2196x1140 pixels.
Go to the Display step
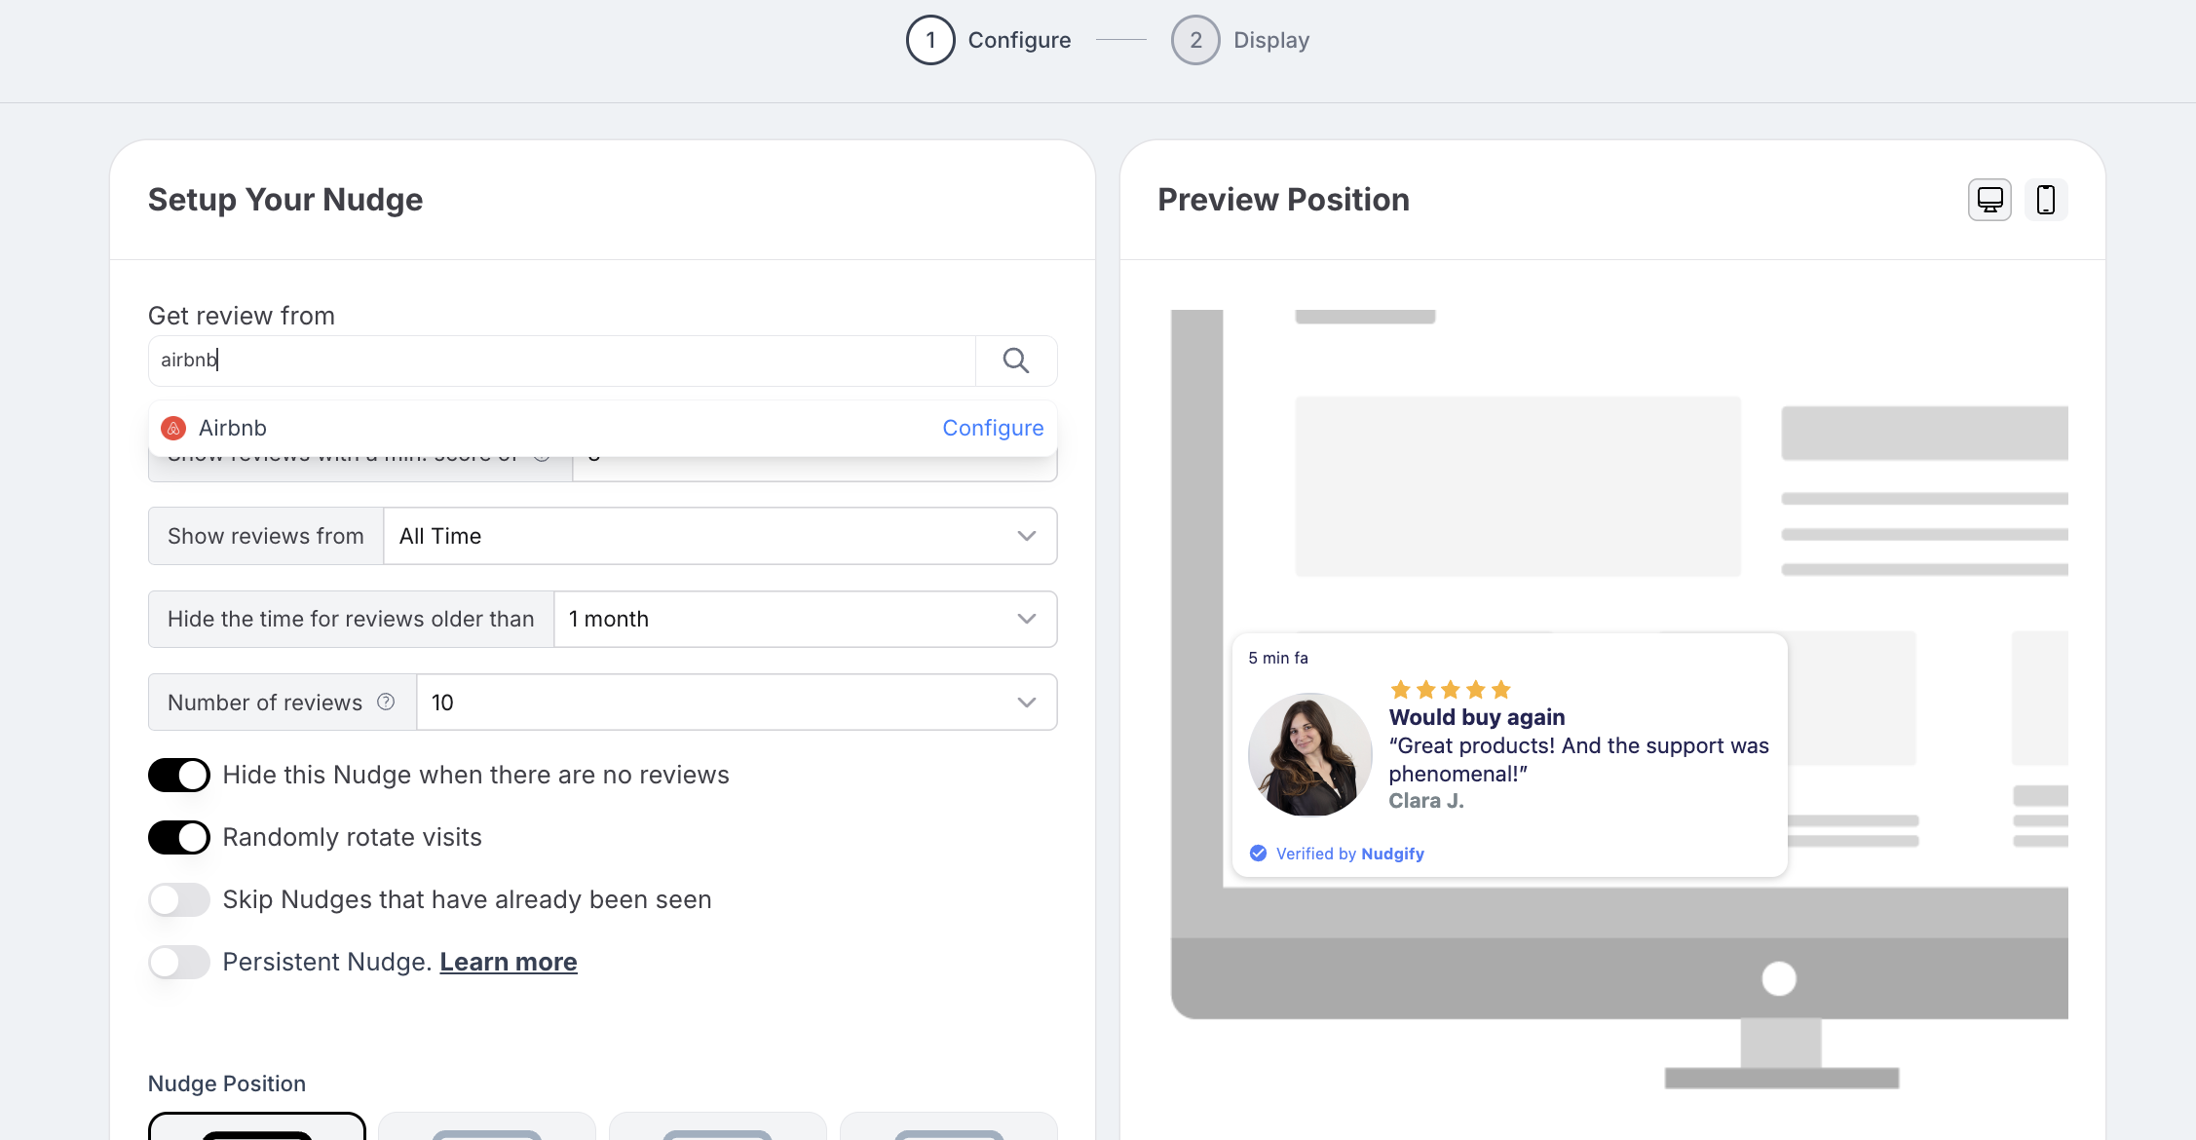click(x=1270, y=40)
